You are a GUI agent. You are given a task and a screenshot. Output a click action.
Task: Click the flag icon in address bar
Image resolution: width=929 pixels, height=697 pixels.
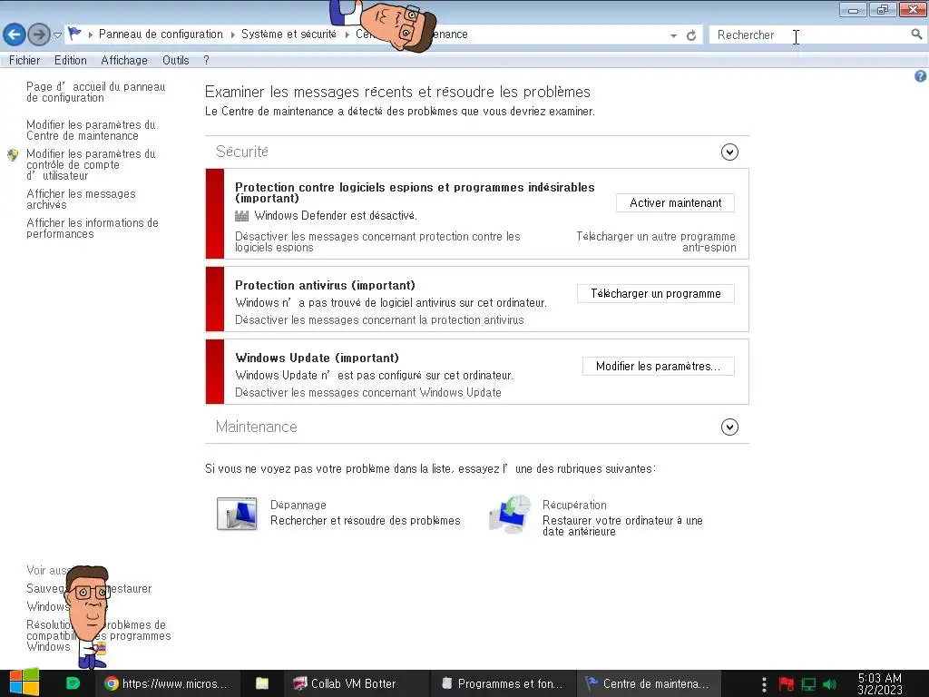[74, 34]
